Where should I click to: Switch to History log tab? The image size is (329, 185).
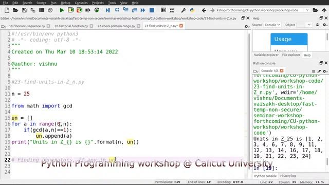(x=288, y=176)
